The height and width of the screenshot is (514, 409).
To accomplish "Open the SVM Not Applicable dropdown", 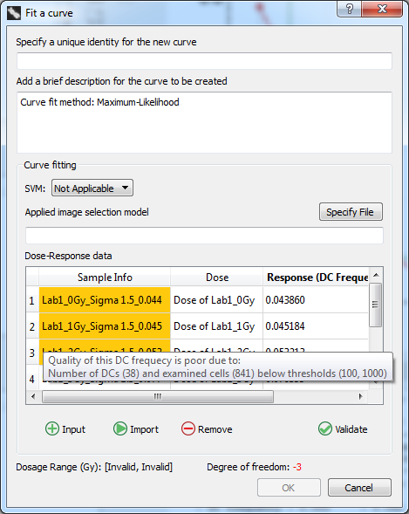I will tap(92, 188).
